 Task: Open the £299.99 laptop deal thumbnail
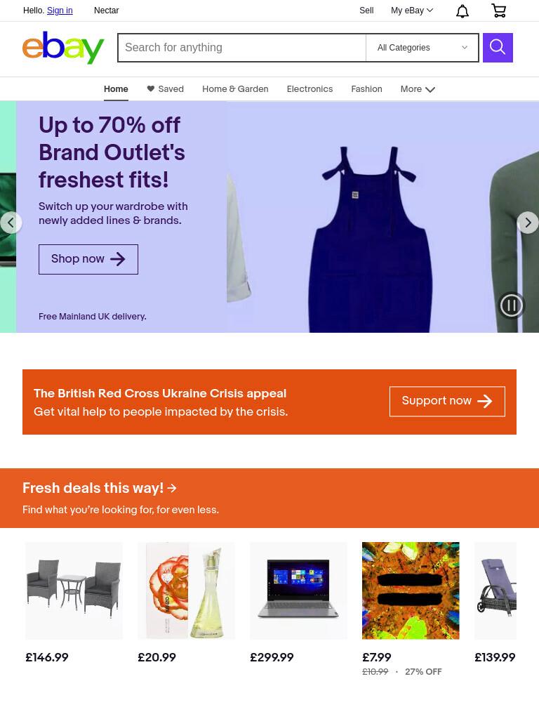(298, 591)
